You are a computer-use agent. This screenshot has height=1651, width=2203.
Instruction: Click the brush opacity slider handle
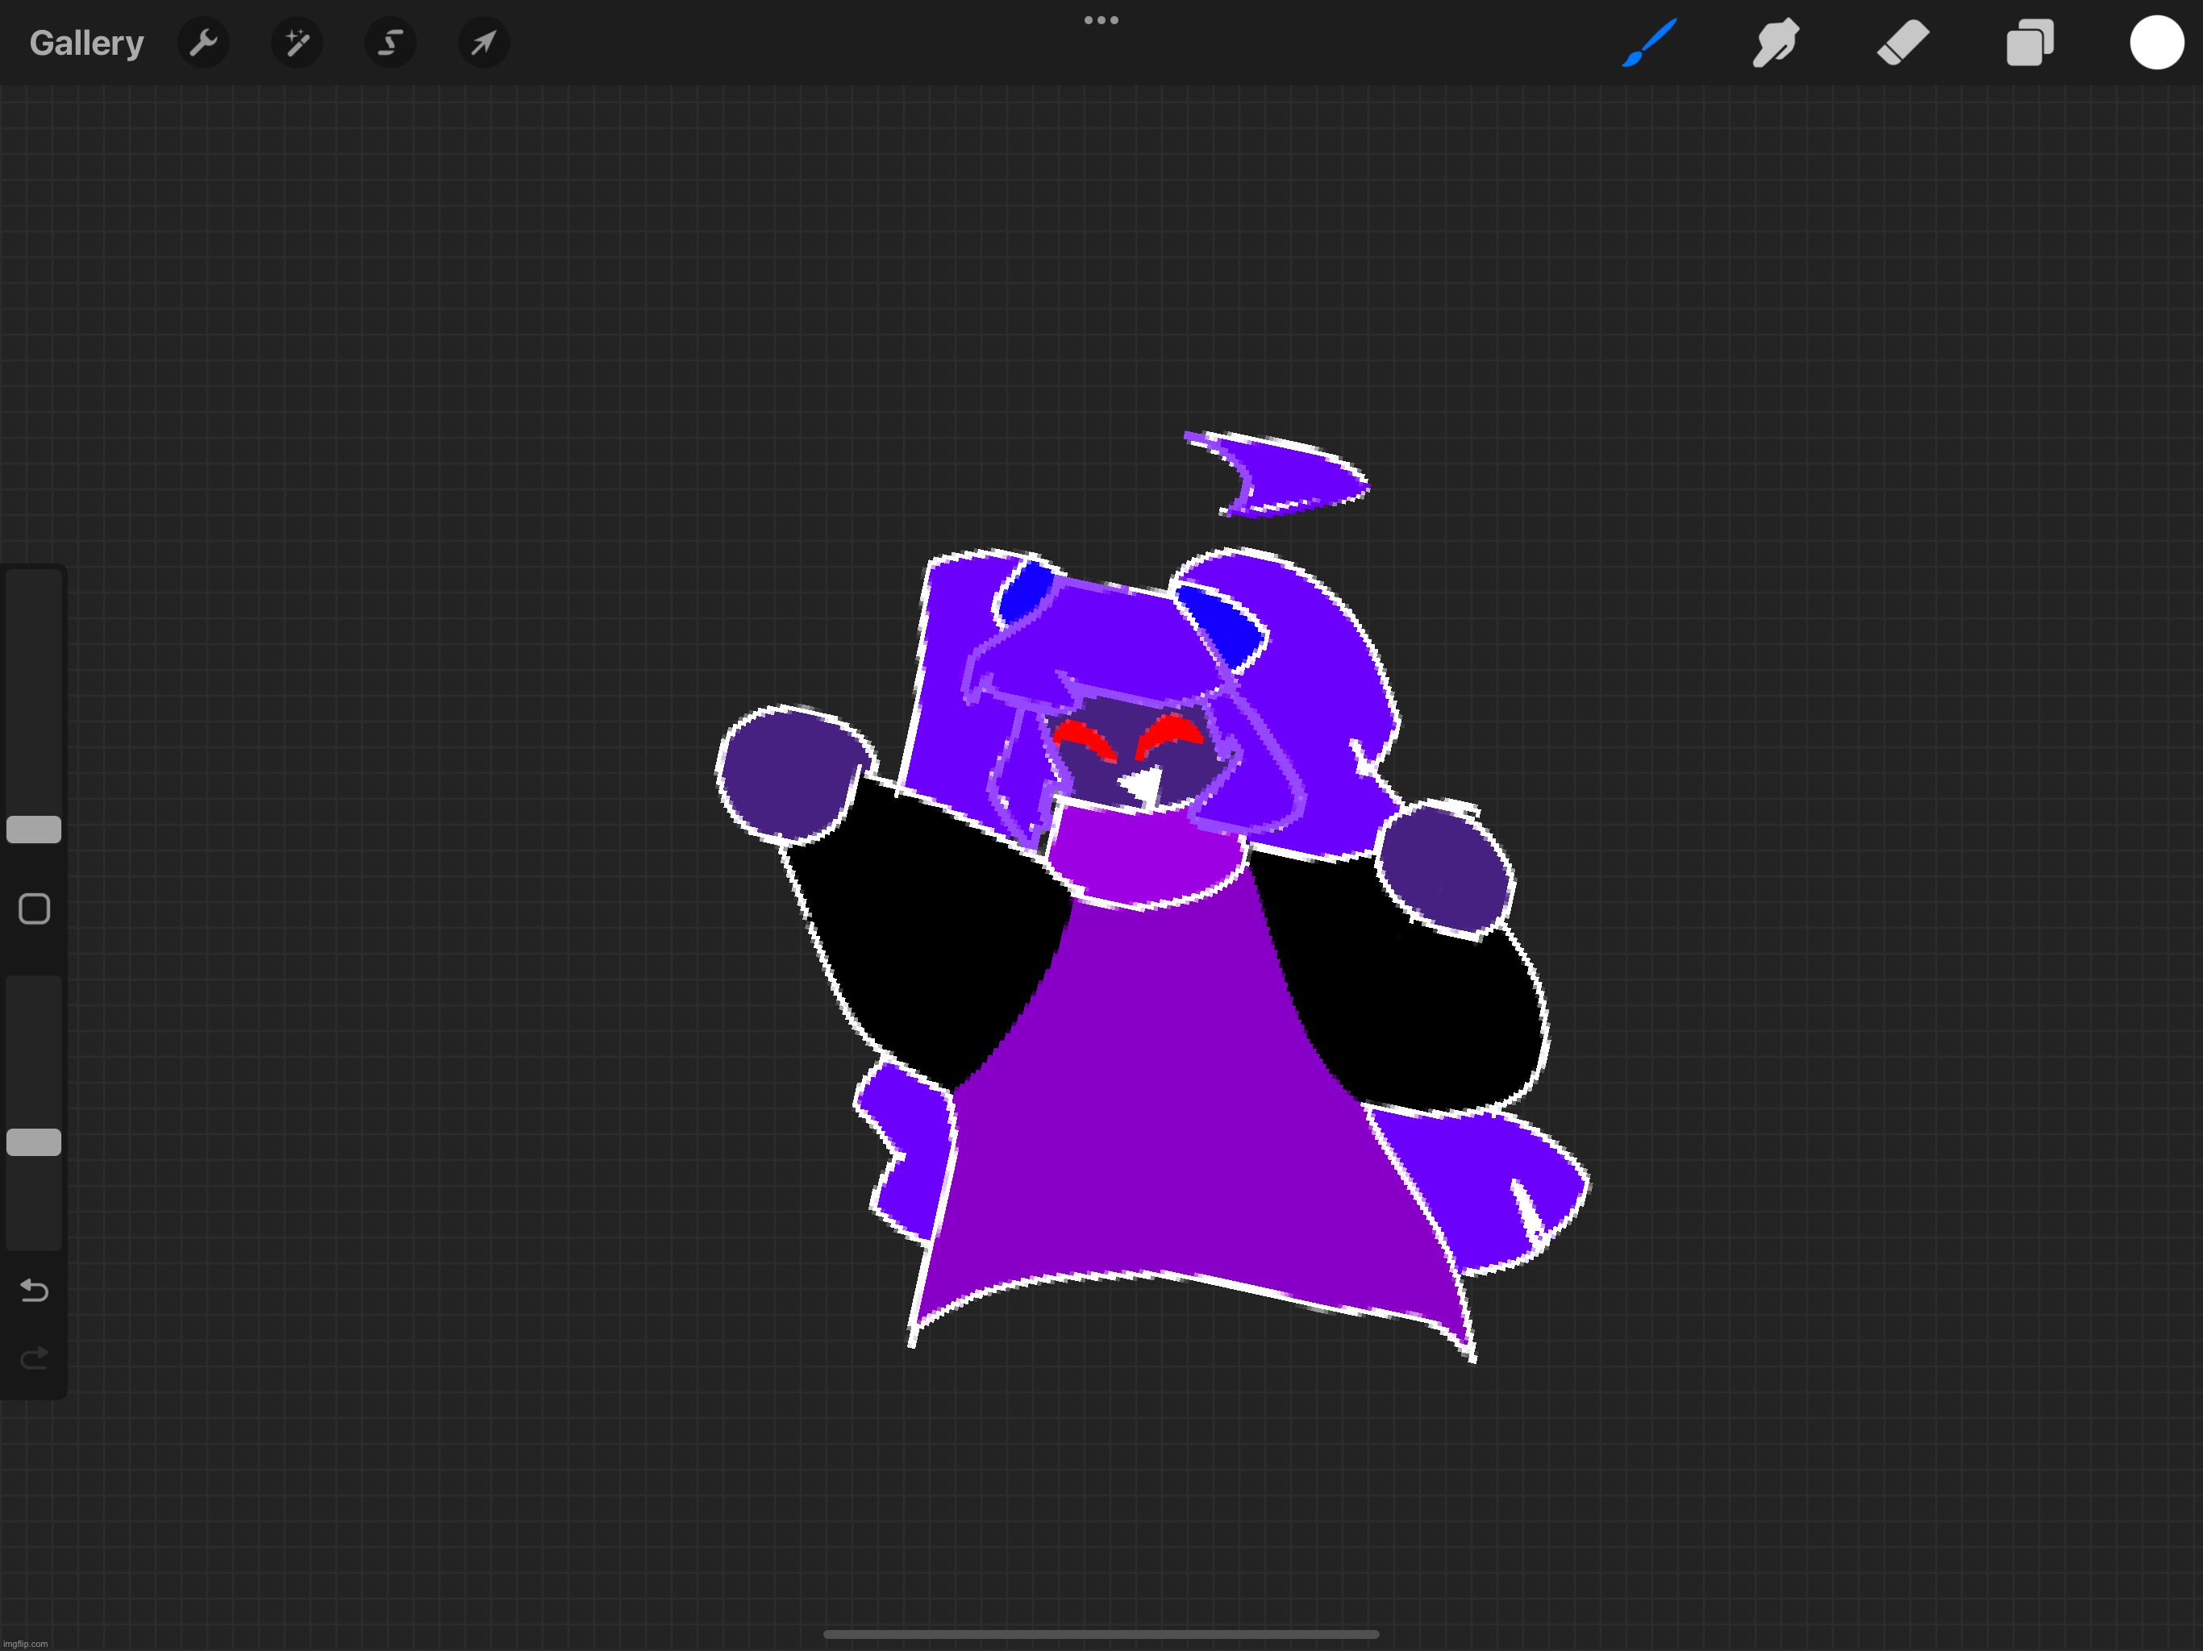pos(34,1142)
